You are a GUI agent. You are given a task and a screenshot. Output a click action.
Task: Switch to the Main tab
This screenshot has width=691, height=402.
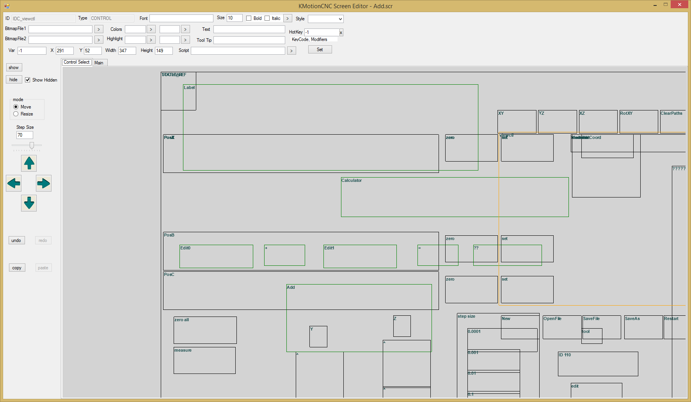tap(99, 63)
